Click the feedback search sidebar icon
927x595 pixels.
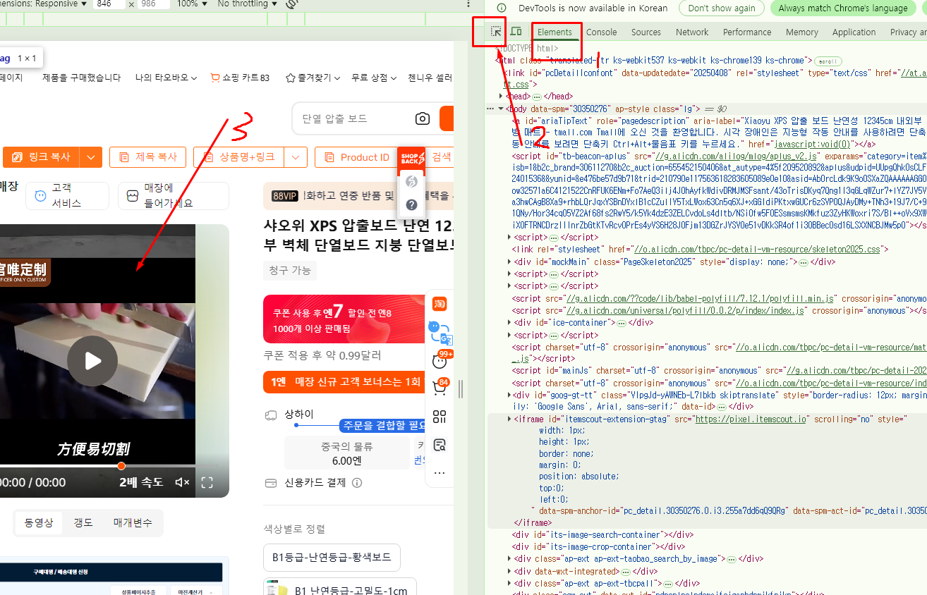click(x=440, y=445)
